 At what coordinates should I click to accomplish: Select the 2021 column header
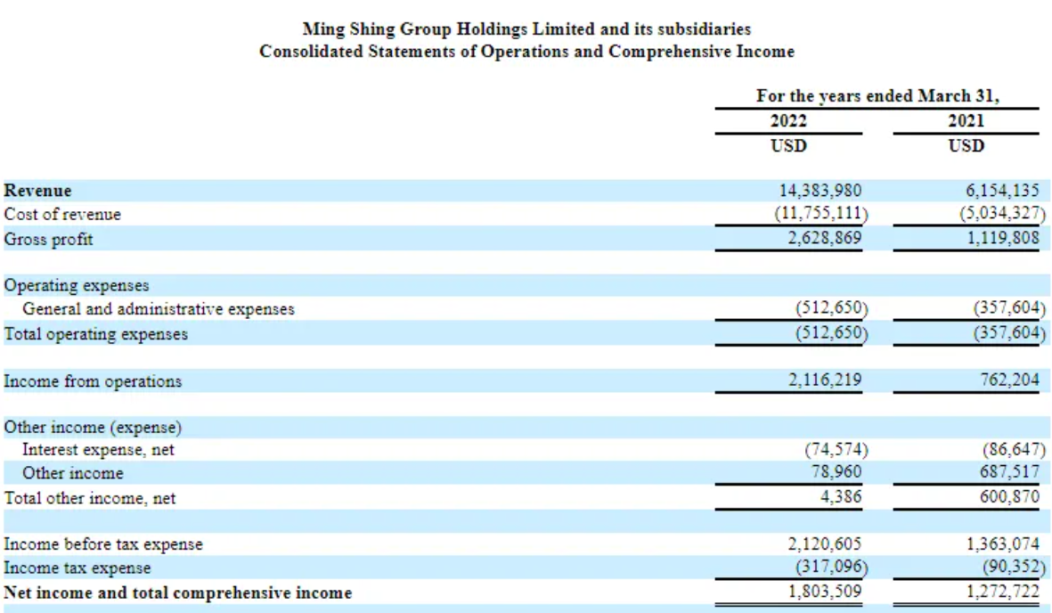click(x=966, y=121)
